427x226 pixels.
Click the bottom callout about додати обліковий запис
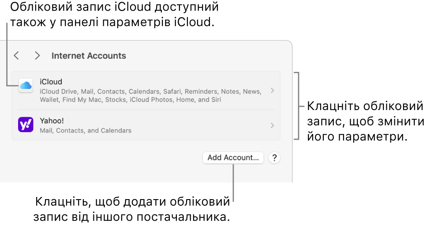click(132, 209)
